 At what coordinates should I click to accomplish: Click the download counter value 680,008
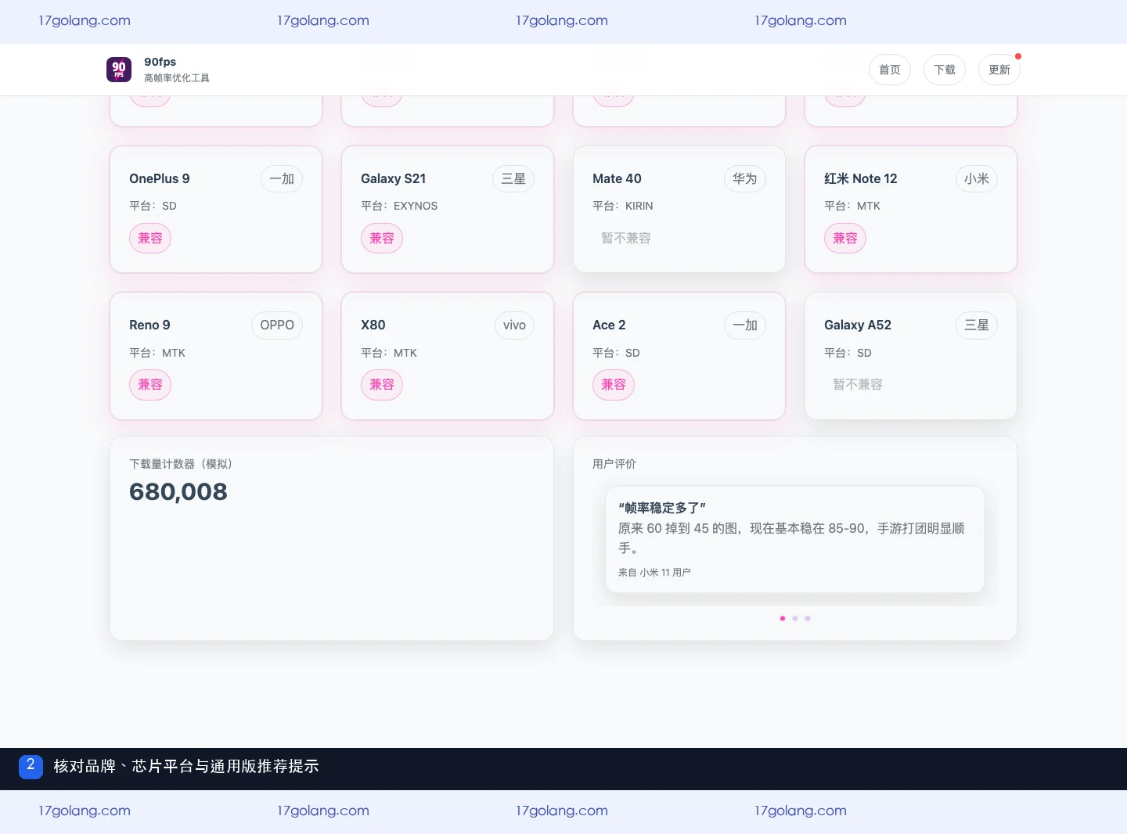pyautogui.click(x=178, y=491)
